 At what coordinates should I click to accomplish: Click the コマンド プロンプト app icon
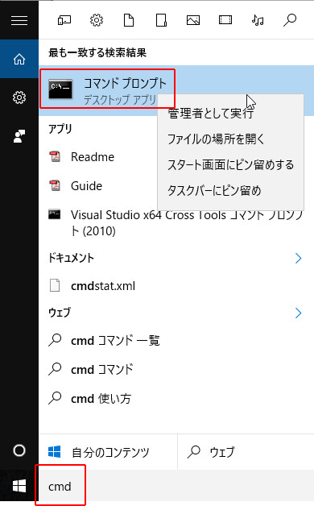point(60,89)
